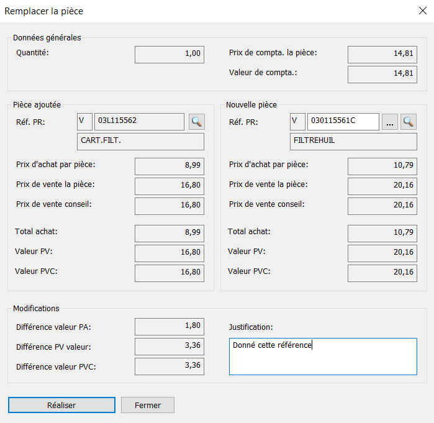The height and width of the screenshot is (423, 434).
Task: Open the ellipsis browse button beside 030115561C
Action: (x=390, y=122)
